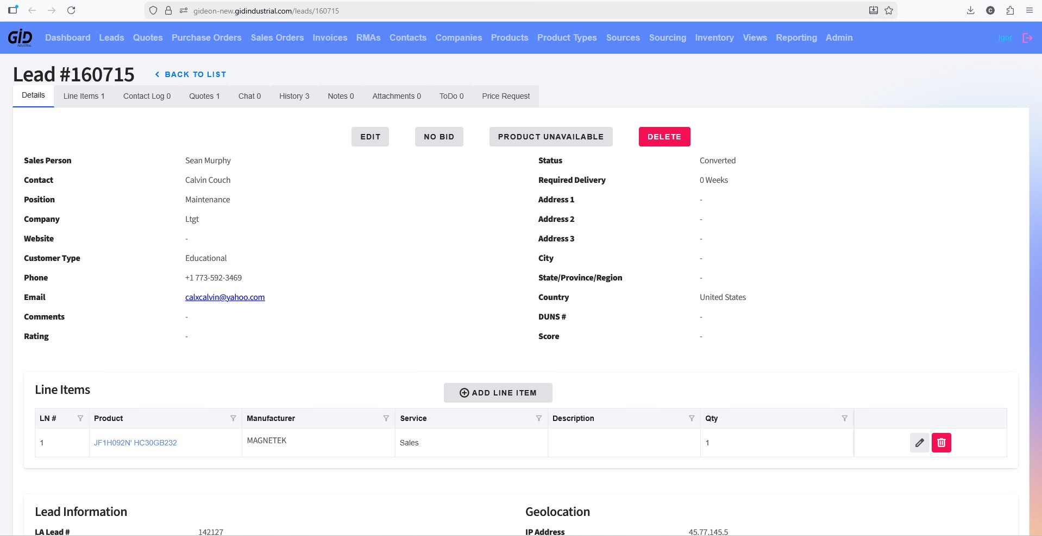Screen dimensions: 1042x536
Task: Open the Product column filter icon
Action: pyautogui.click(x=233, y=418)
